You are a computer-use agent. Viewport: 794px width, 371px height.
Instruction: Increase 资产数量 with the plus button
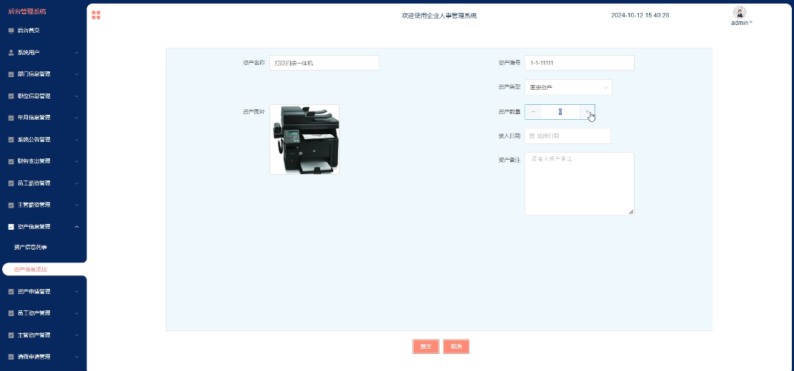pyautogui.click(x=587, y=112)
